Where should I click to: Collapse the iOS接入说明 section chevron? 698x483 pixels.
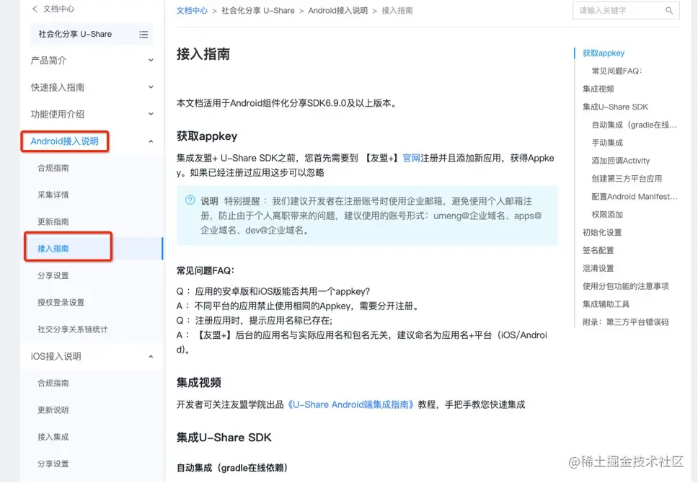(x=151, y=356)
